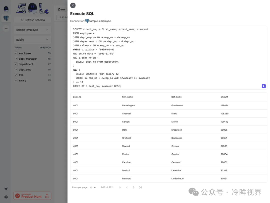The height and width of the screenshot is (203, 270).
Task: Click the amount column header
Action: (224, 97)
